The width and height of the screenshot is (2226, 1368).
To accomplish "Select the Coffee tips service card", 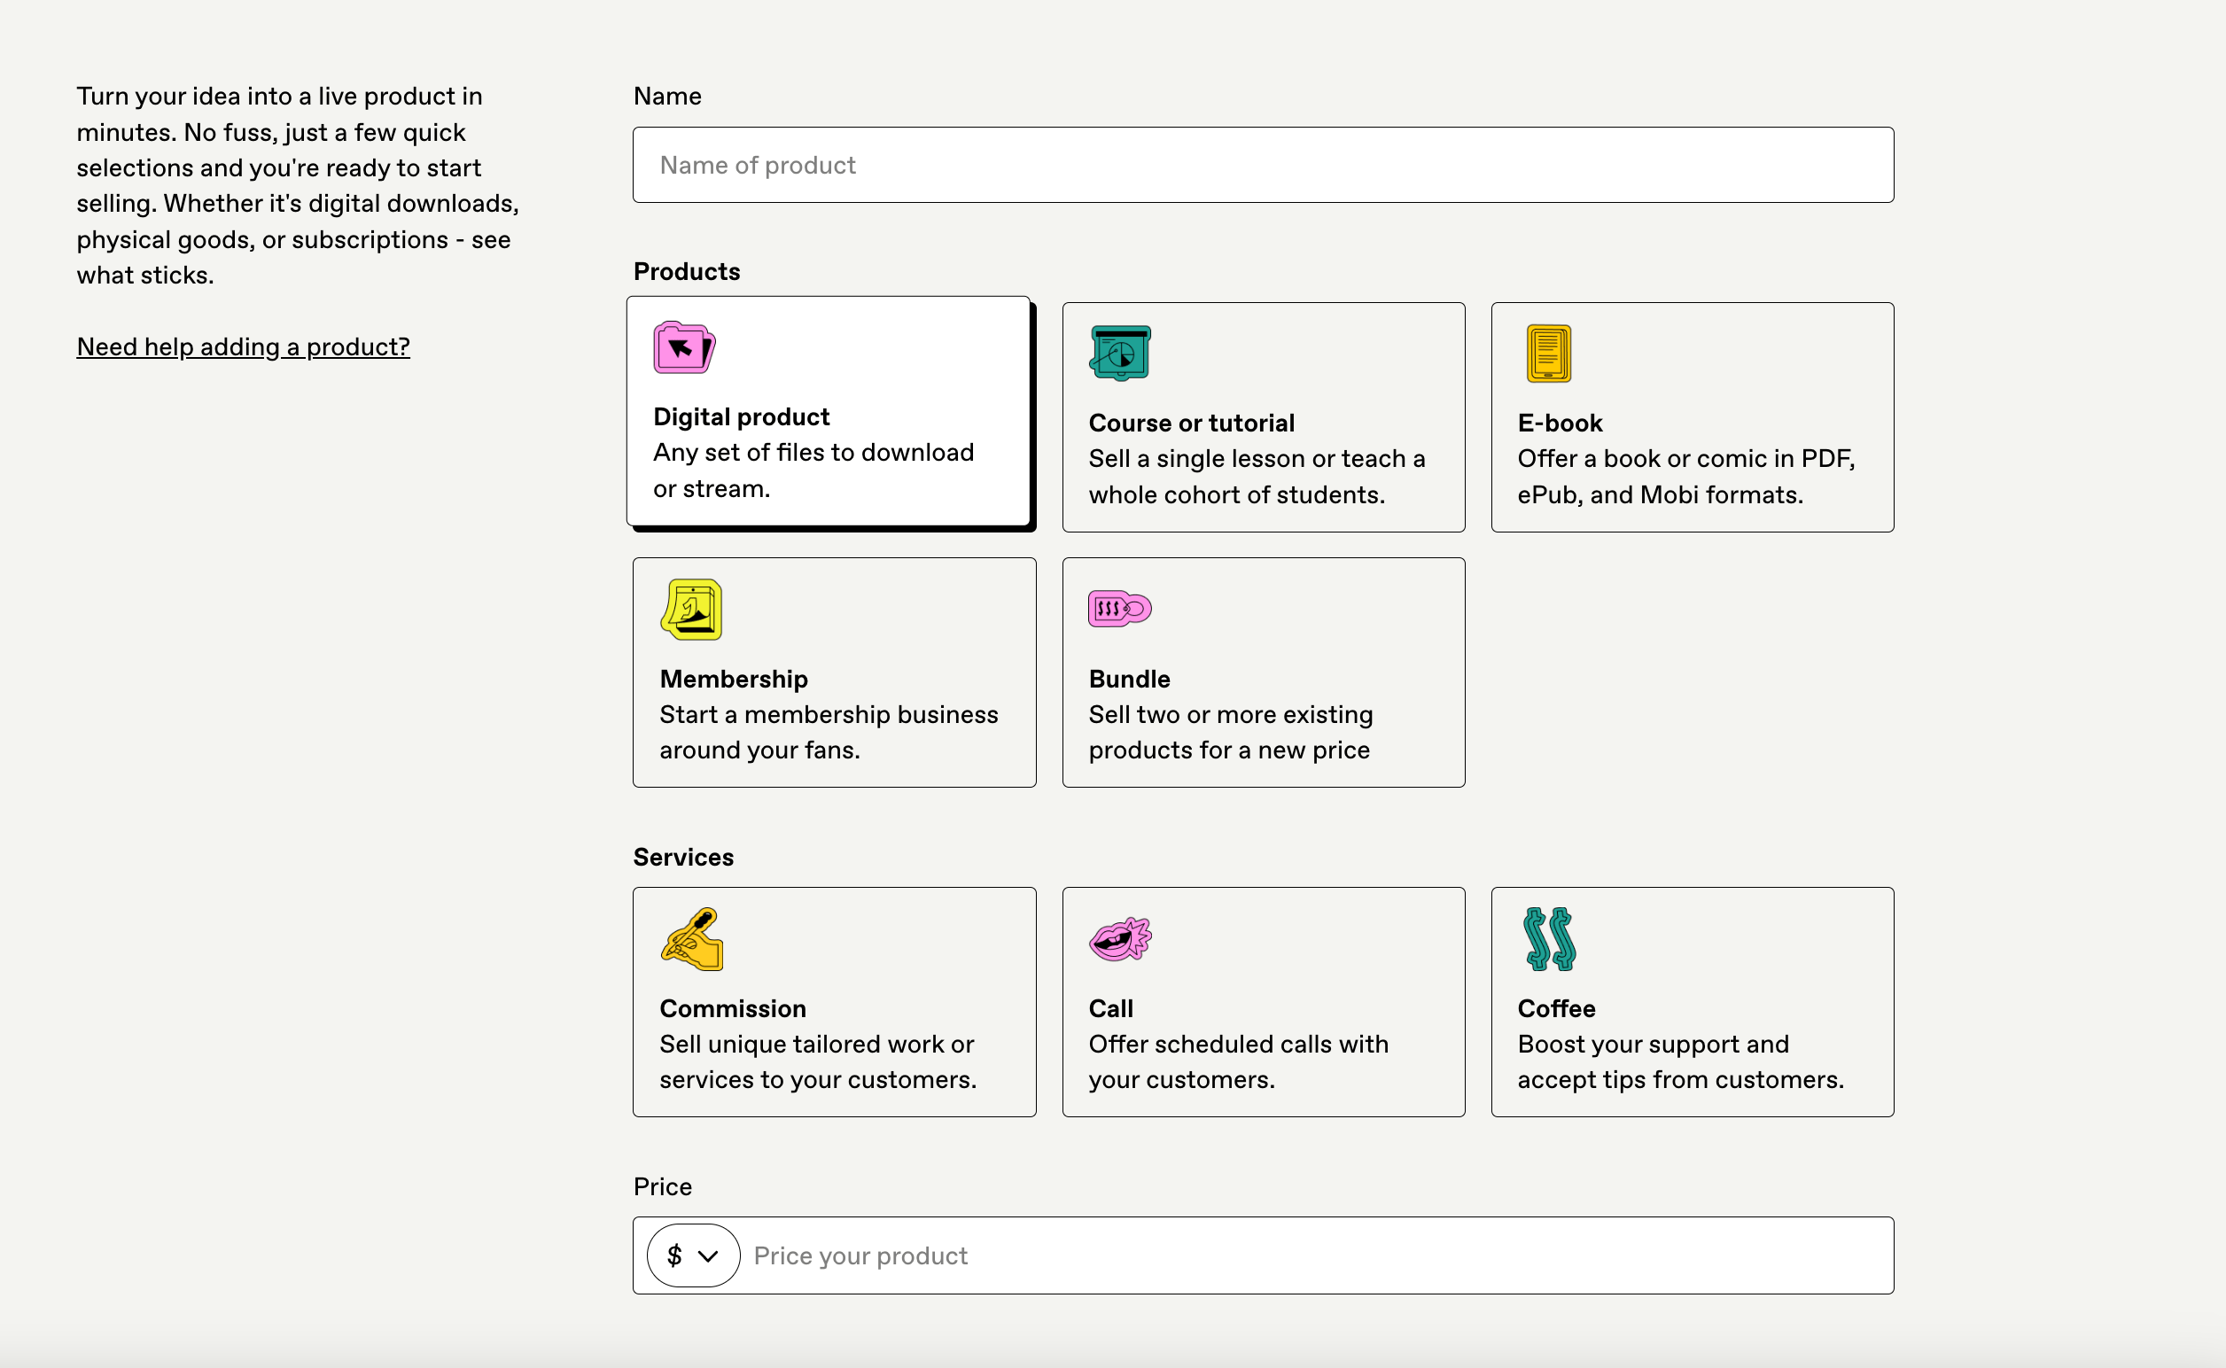I will [x=1692, y=1043].
